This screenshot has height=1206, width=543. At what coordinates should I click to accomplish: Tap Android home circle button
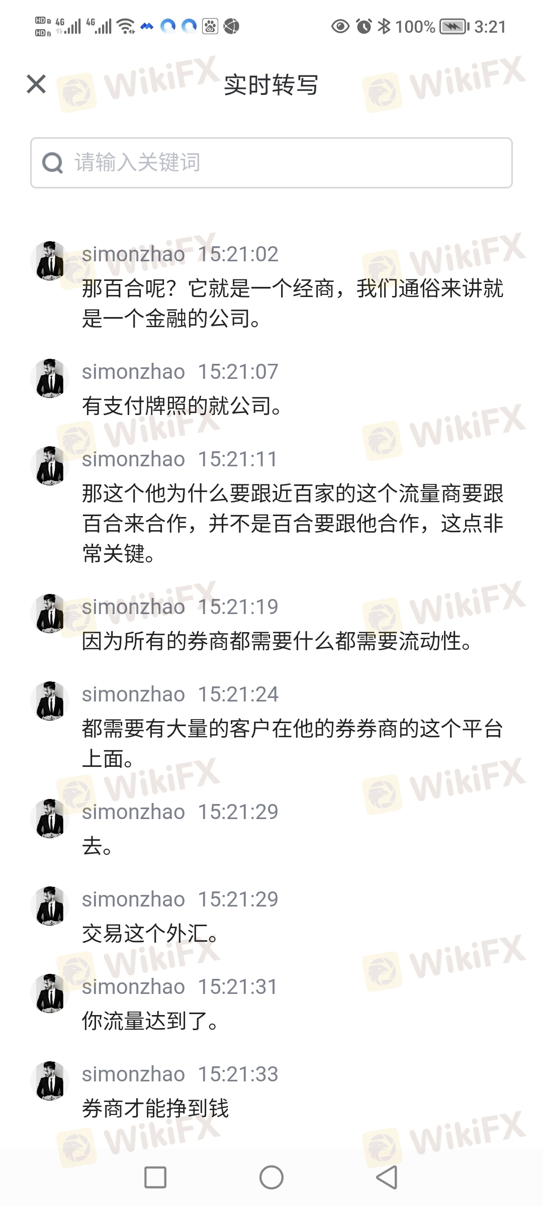pyautogui.click(x=271, y=1177)
